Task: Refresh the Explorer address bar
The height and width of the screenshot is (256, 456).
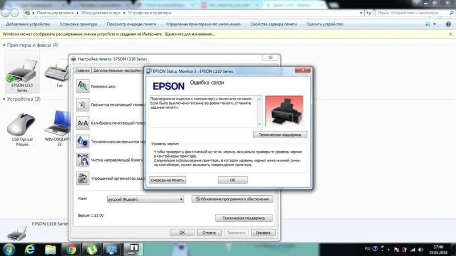Action: (369, 13)
